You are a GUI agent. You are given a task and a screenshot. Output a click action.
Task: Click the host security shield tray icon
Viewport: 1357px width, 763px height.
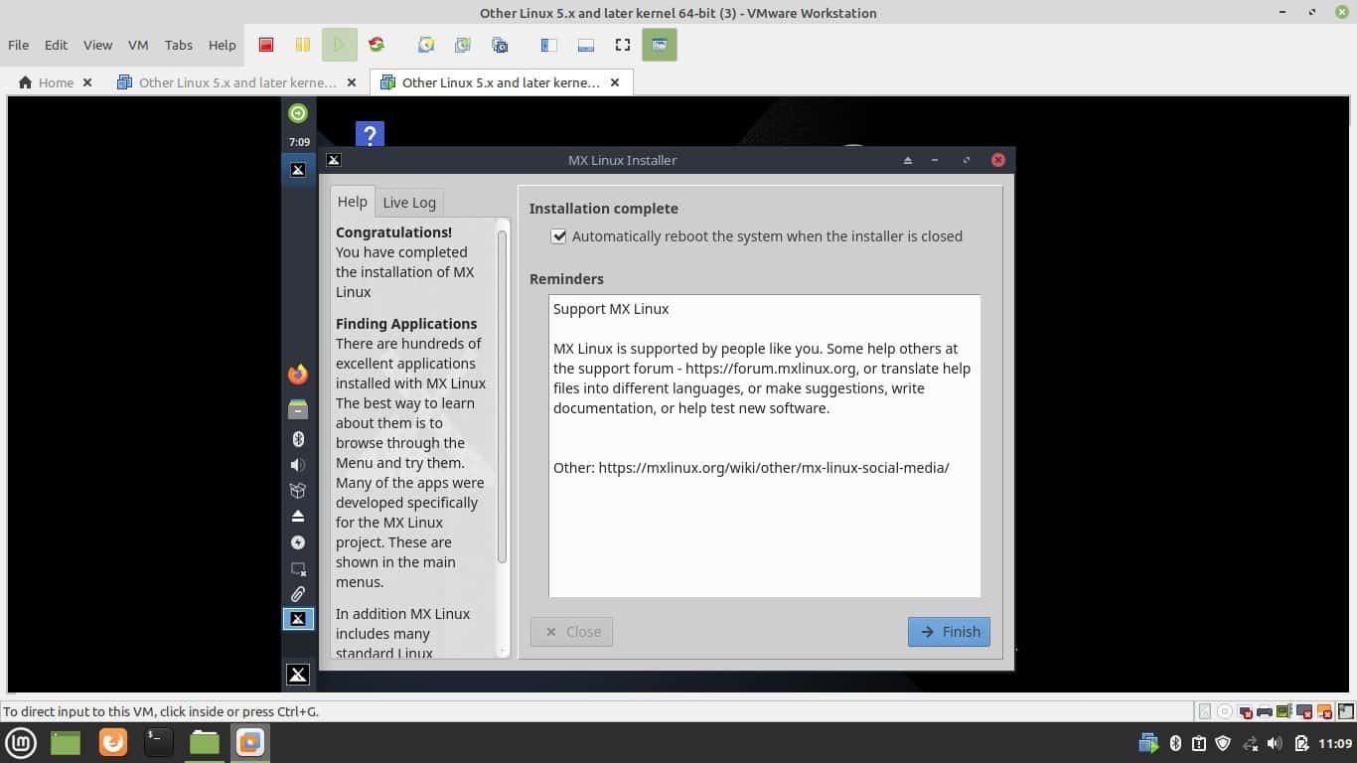[1224, 743]
